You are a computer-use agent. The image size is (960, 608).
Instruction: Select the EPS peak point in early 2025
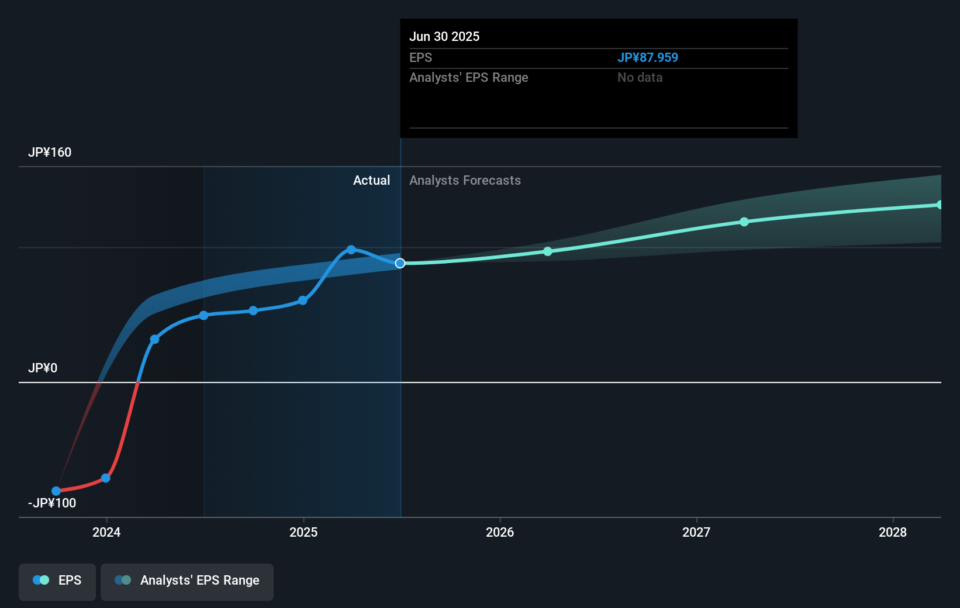pyautogui.click(x=351, y=250)
